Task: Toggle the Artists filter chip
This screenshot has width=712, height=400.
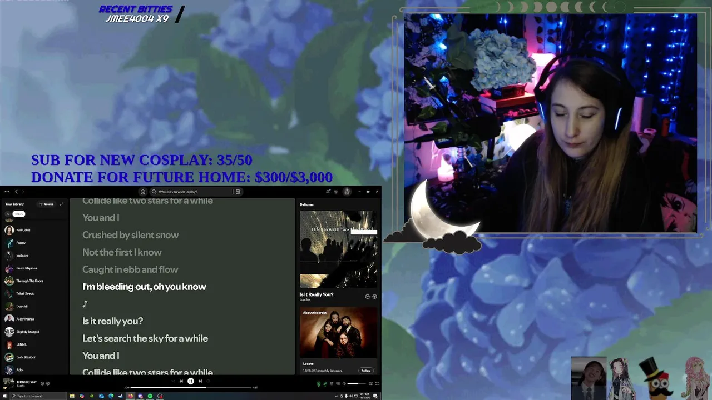Action: click(19, 214)
